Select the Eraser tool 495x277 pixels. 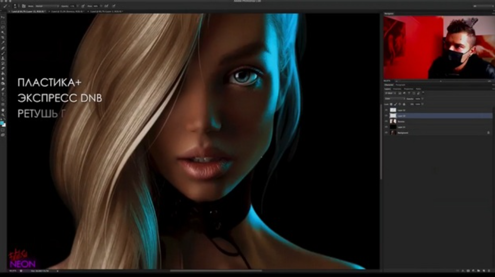pyautogui.click(x=3, y=68)
